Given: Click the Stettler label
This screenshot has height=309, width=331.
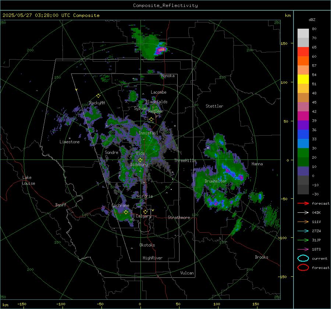Looking at the screenshot, I should [x=214, y=106].
